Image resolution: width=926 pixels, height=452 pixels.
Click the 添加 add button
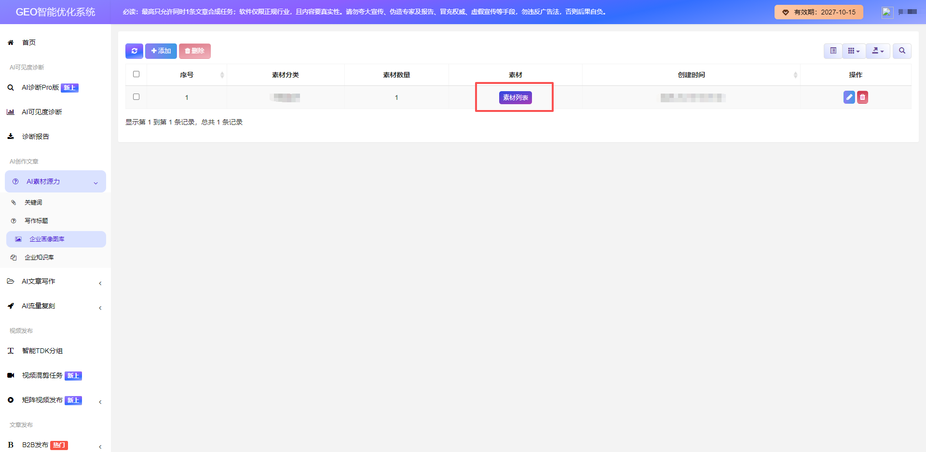[161, 51]
